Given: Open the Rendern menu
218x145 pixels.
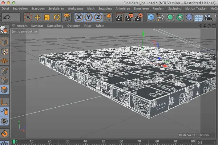Looking at the screenshot, I should point(158,9).
